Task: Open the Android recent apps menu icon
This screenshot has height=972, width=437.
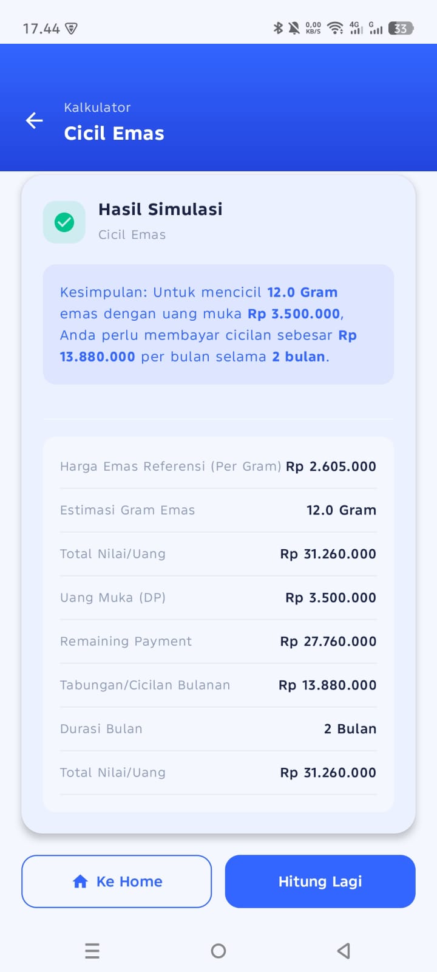Action: [x=92, y=951]
